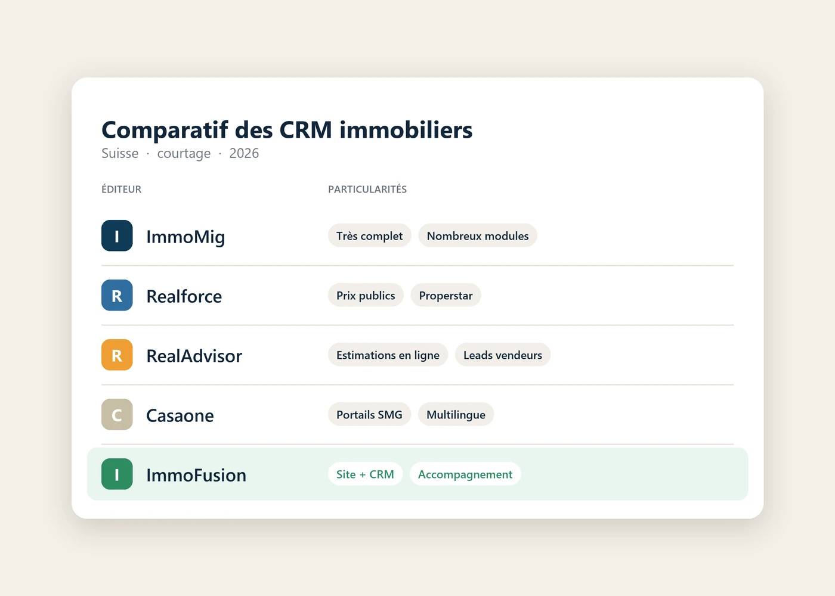This screenshot has width=835, height=596.
Task: Choose the "Estimations en ligne" tag
Action: tap(388, 355)
